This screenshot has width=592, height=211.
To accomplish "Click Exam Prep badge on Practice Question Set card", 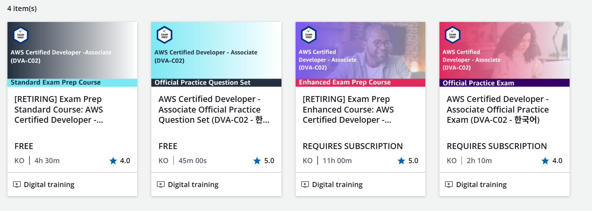I will point(164,35).
